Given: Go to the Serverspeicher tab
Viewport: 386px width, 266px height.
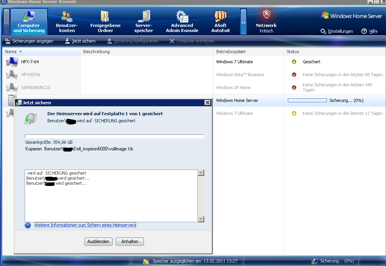Looking at the screenshot, I should 144,21.
